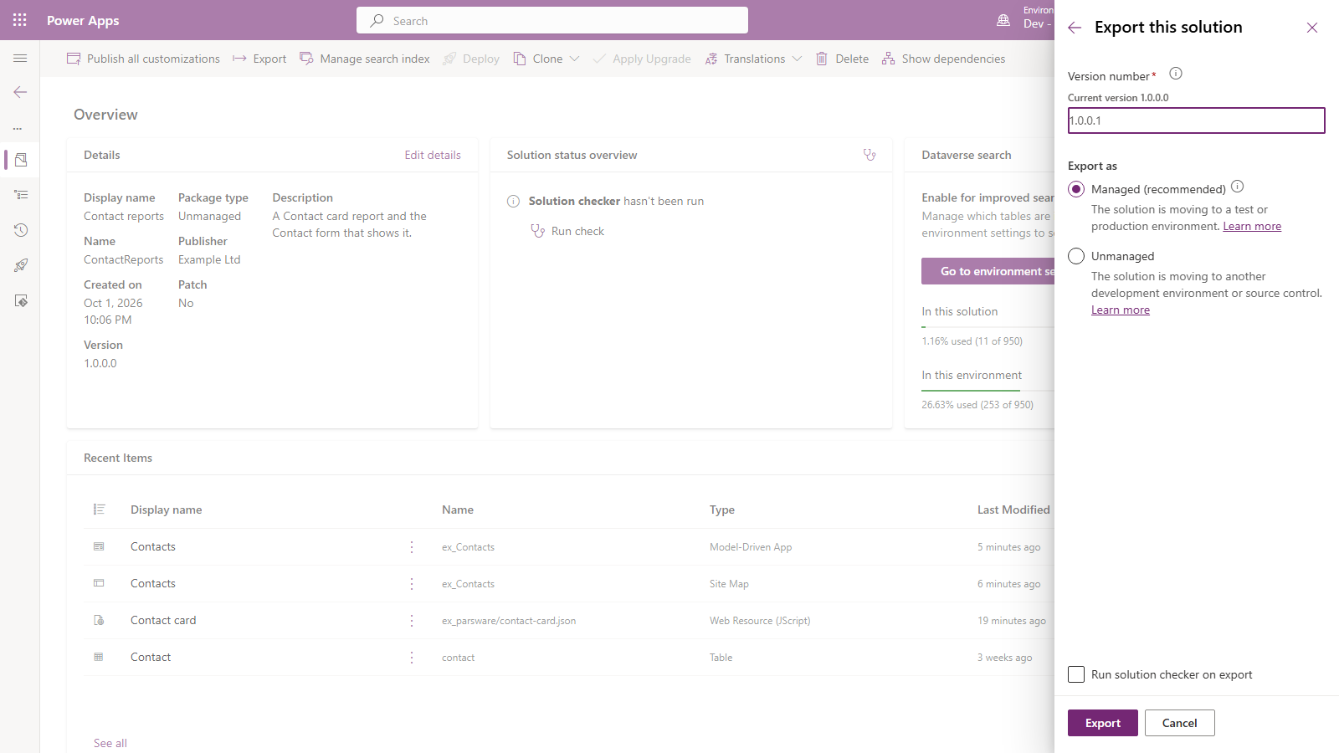Image resolution: width=1339 pixels, height=753 pixels.
Task: Toggle the hamburger navigation menu
Action: [20, 59]
